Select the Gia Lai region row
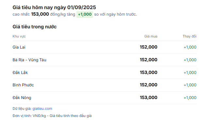 pos(104,47)
